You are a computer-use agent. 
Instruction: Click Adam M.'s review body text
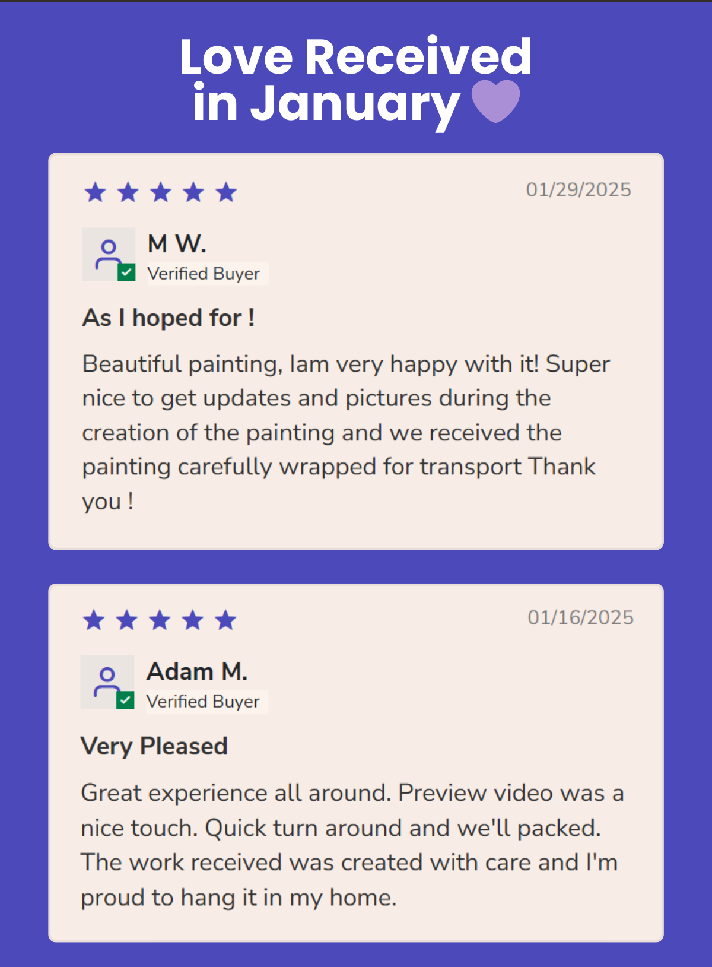click(x=352, y=845)
